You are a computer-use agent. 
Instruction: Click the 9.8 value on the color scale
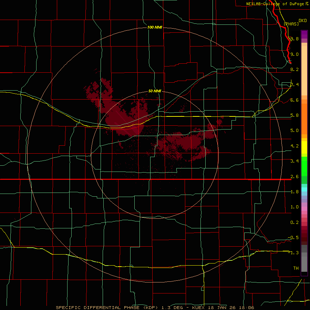pos(294,39)
